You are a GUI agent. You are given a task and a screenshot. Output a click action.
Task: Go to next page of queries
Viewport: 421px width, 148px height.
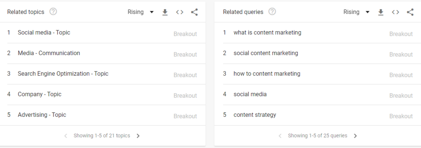click(x=355, y=136)
